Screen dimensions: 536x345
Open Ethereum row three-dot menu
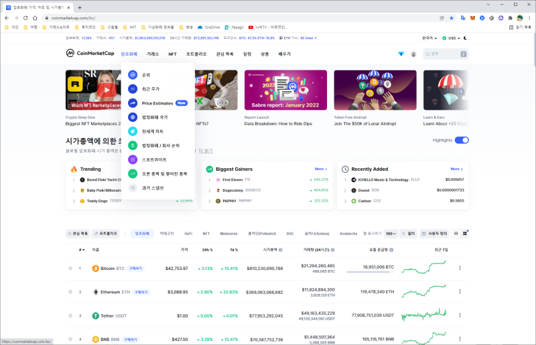pyautogui.click(x=460, y=291)
